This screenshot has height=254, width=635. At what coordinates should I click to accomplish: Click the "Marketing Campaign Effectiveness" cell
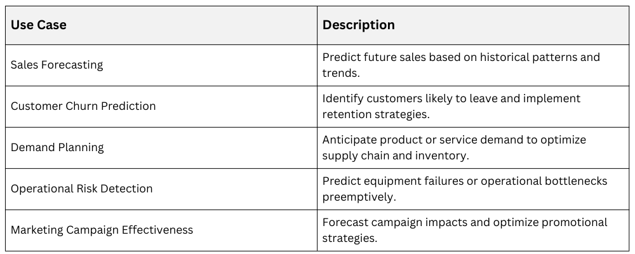tap(102, 230)
